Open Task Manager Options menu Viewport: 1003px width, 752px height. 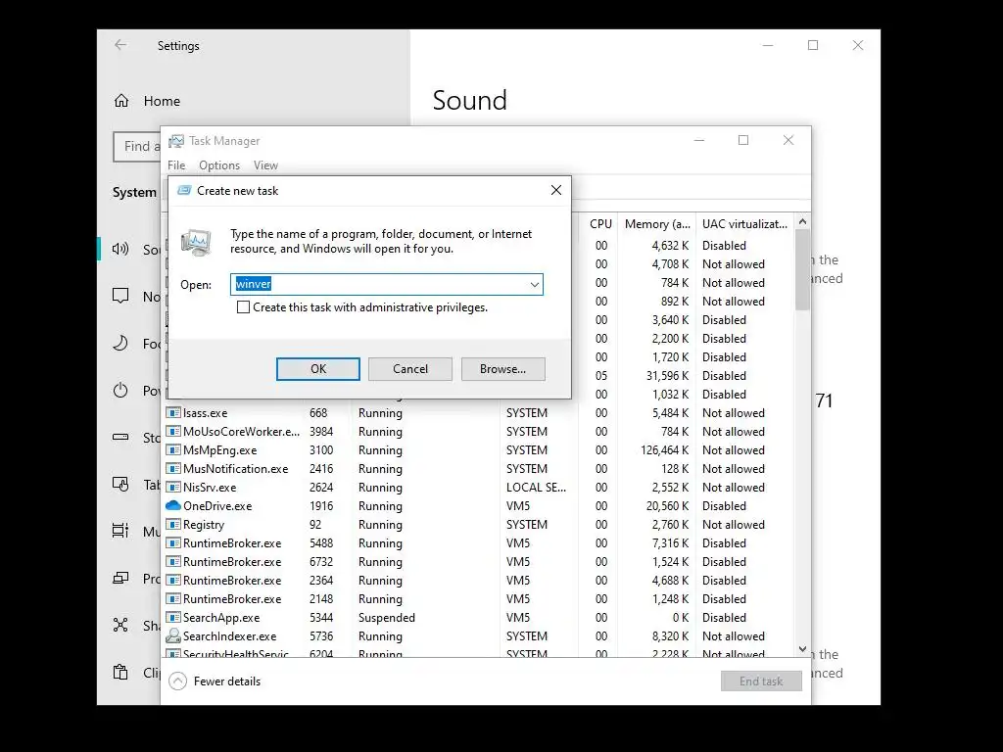click(219, 164)
